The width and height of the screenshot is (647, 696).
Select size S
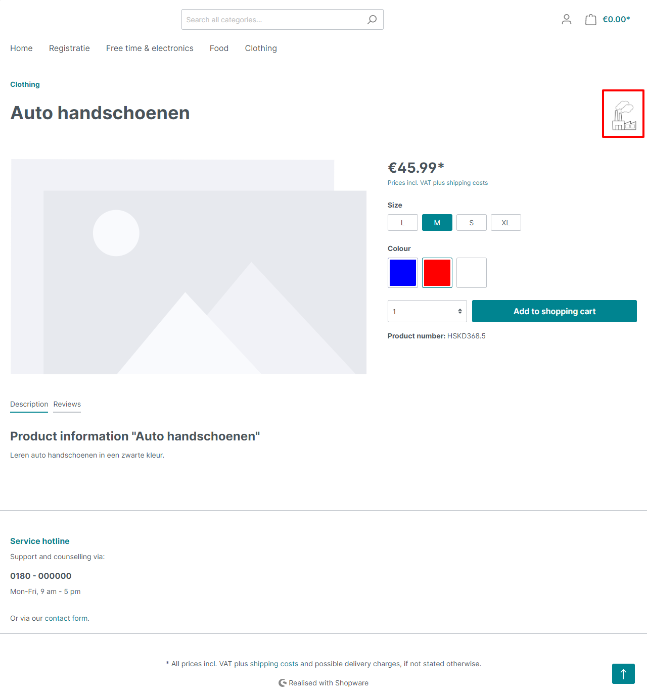click(x=471, y=222)
